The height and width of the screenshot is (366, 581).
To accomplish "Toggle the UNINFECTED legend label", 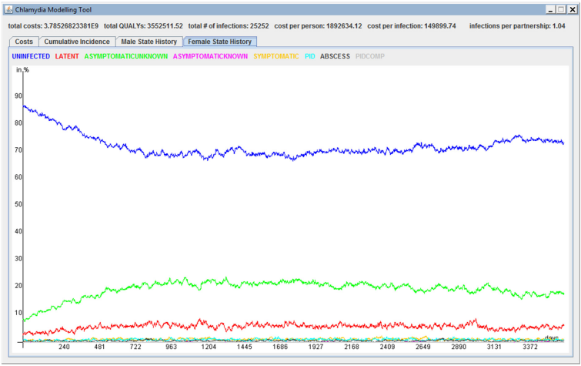I will point(31,57).
